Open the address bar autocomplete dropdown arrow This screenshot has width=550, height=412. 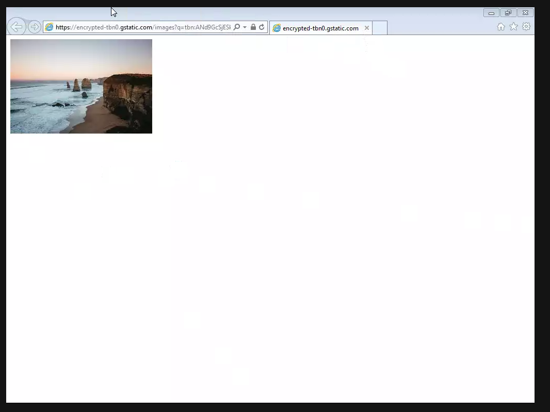[x=245, y=27]
